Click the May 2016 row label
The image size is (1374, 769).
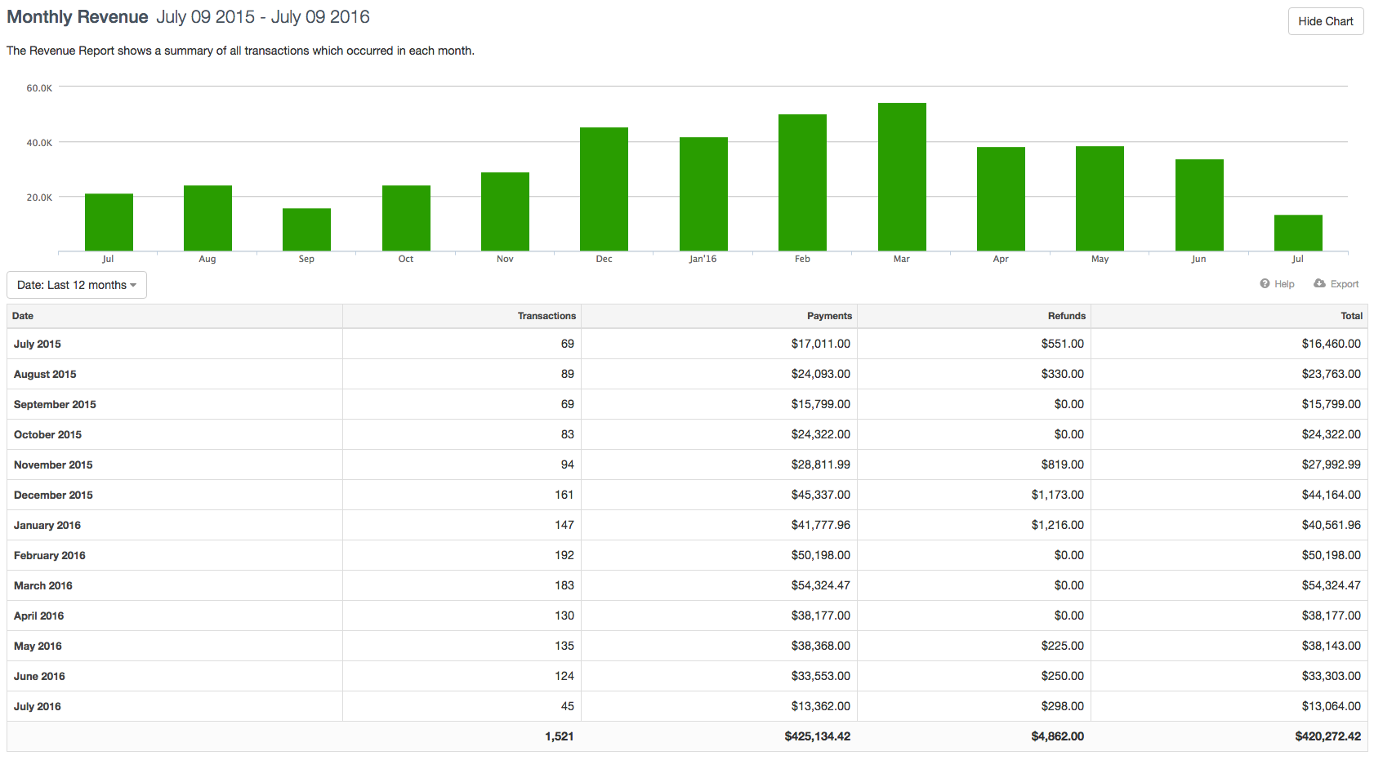[38, 646]
